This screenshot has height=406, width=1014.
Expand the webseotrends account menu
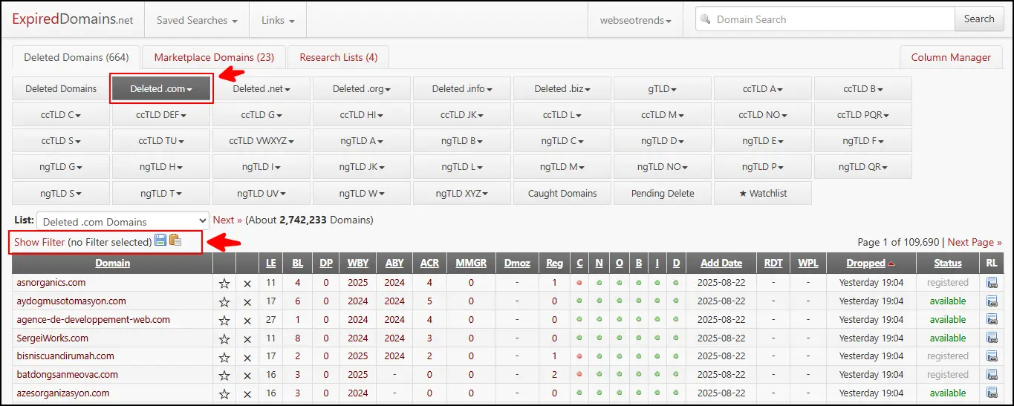(635, 20)
